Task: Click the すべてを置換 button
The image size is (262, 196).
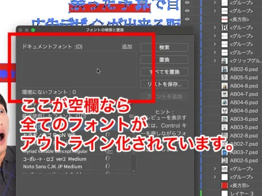Action: click(164, 72)
